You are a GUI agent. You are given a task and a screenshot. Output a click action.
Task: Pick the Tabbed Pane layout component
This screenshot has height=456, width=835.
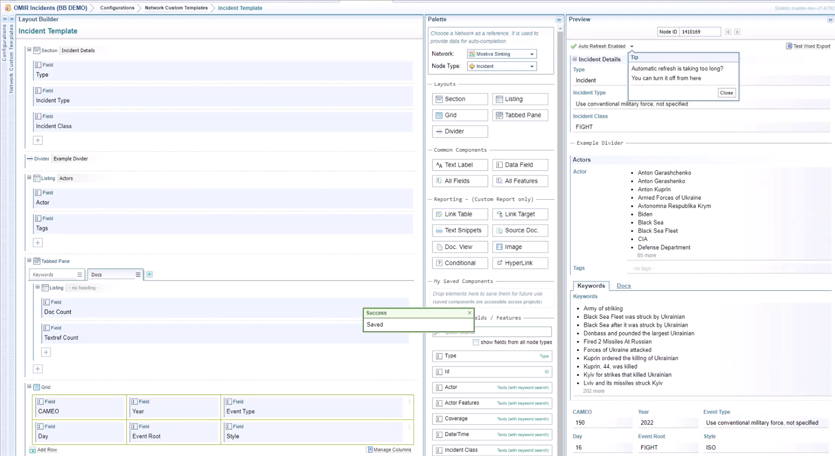(520, 115)
